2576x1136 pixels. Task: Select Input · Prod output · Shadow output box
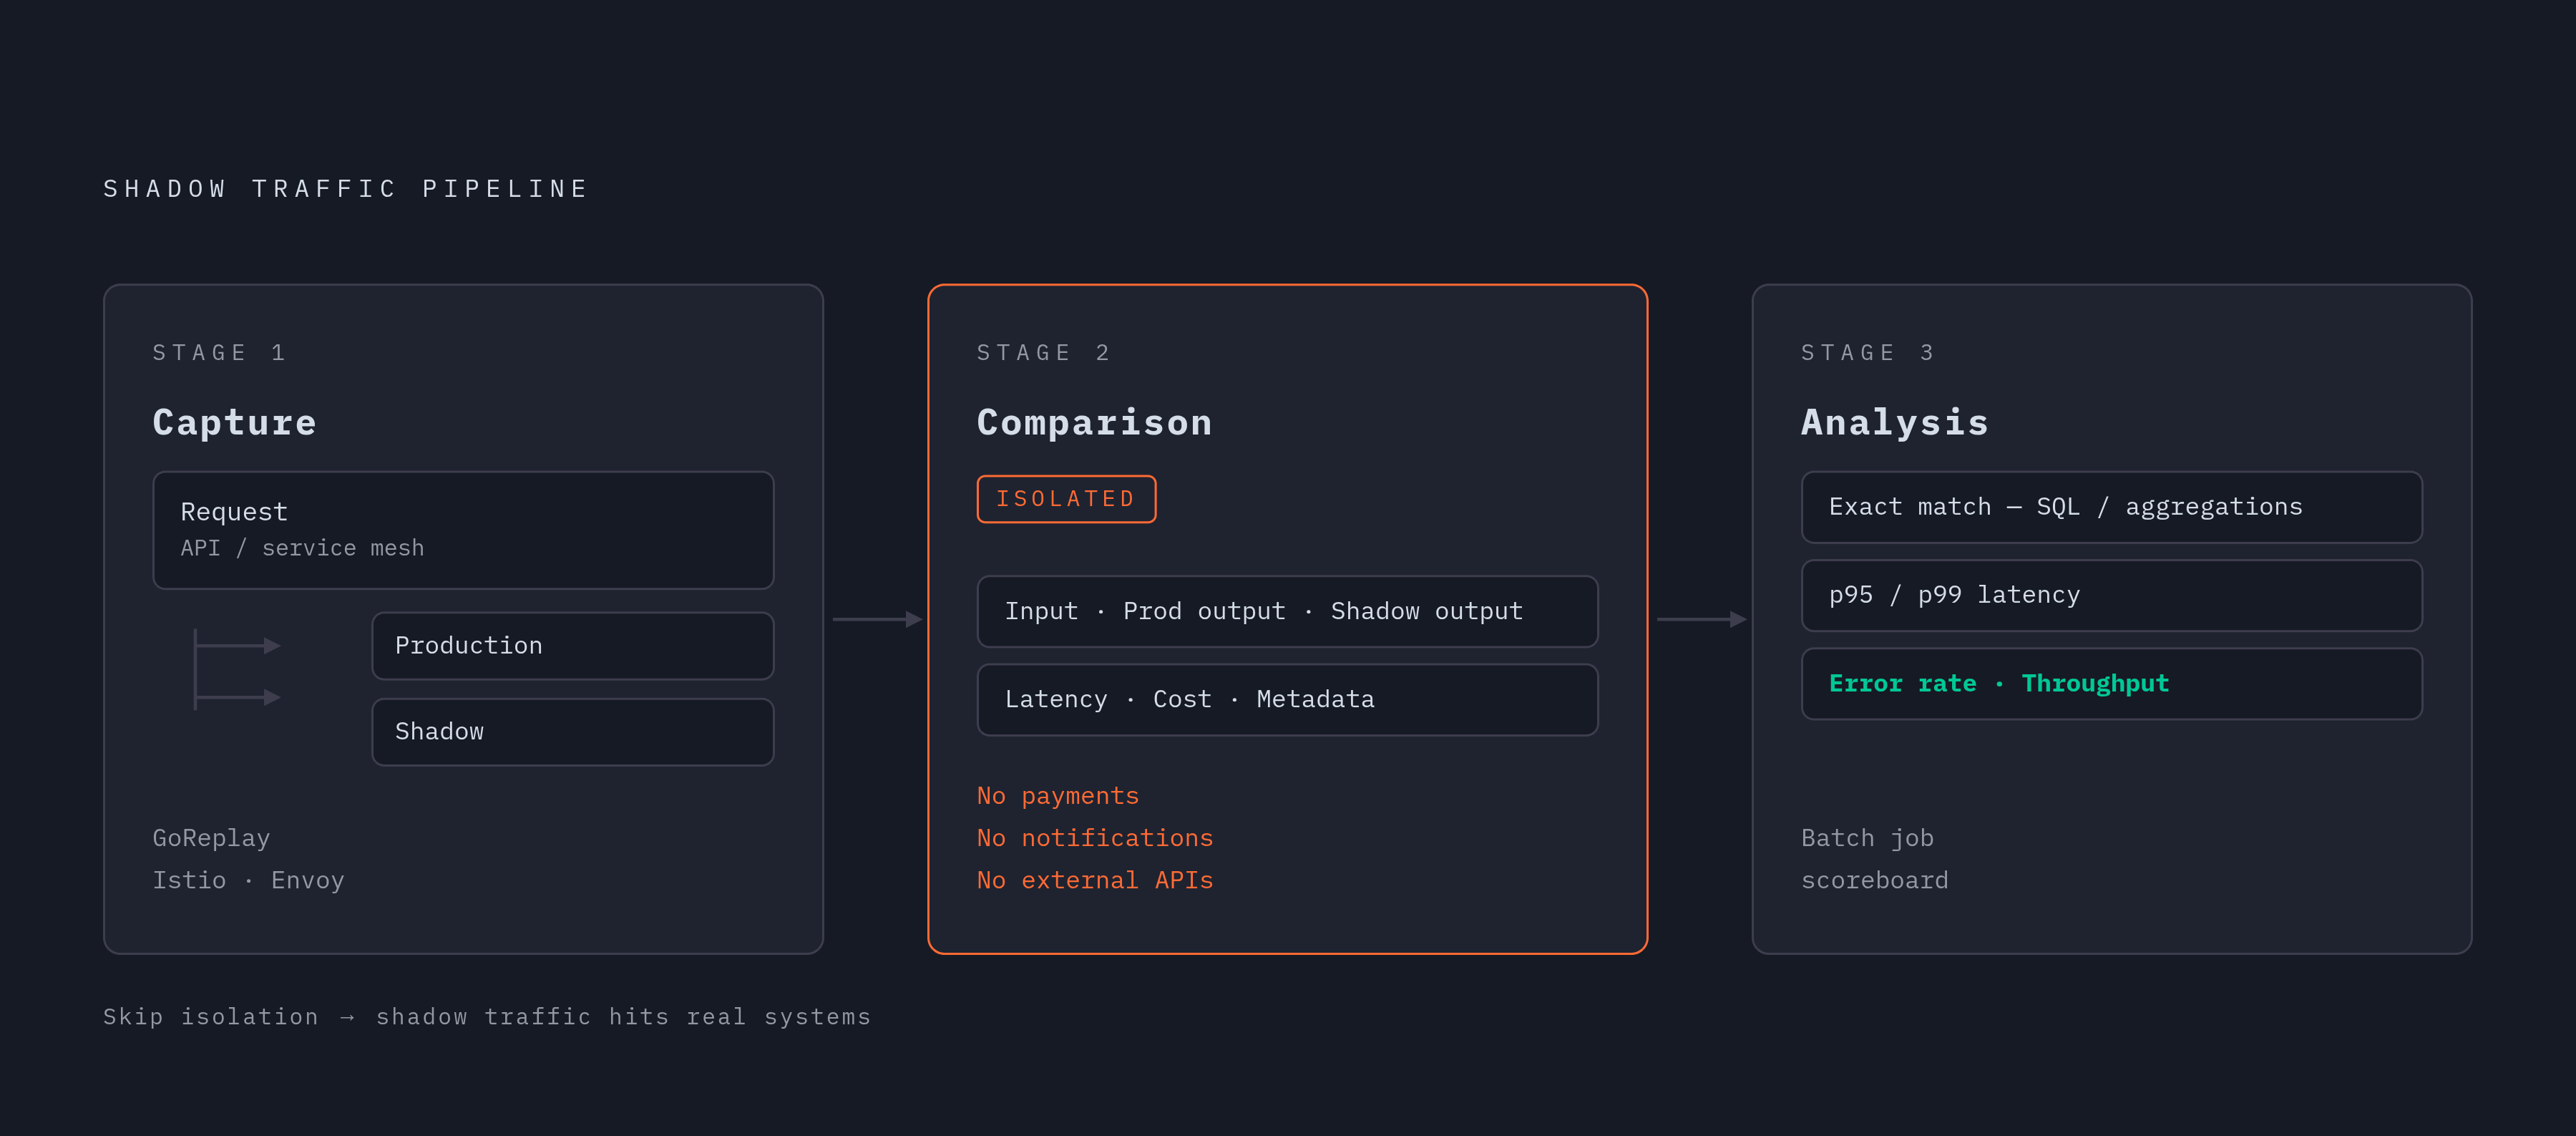(1287, 611)
